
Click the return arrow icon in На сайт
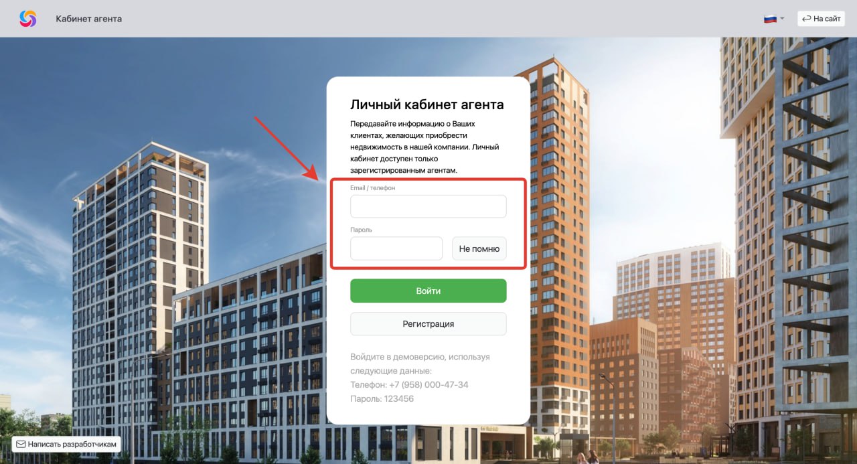pyautogui.click(x=806, y=19)
